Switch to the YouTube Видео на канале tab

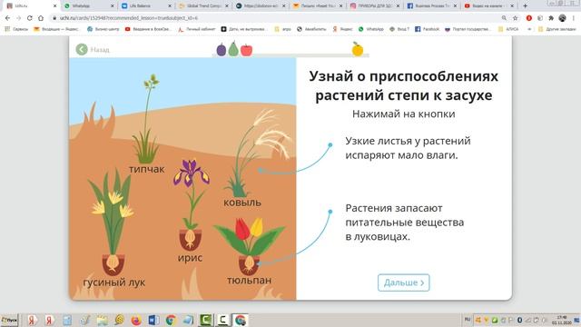pyautogui.click(x=489, y=6)
